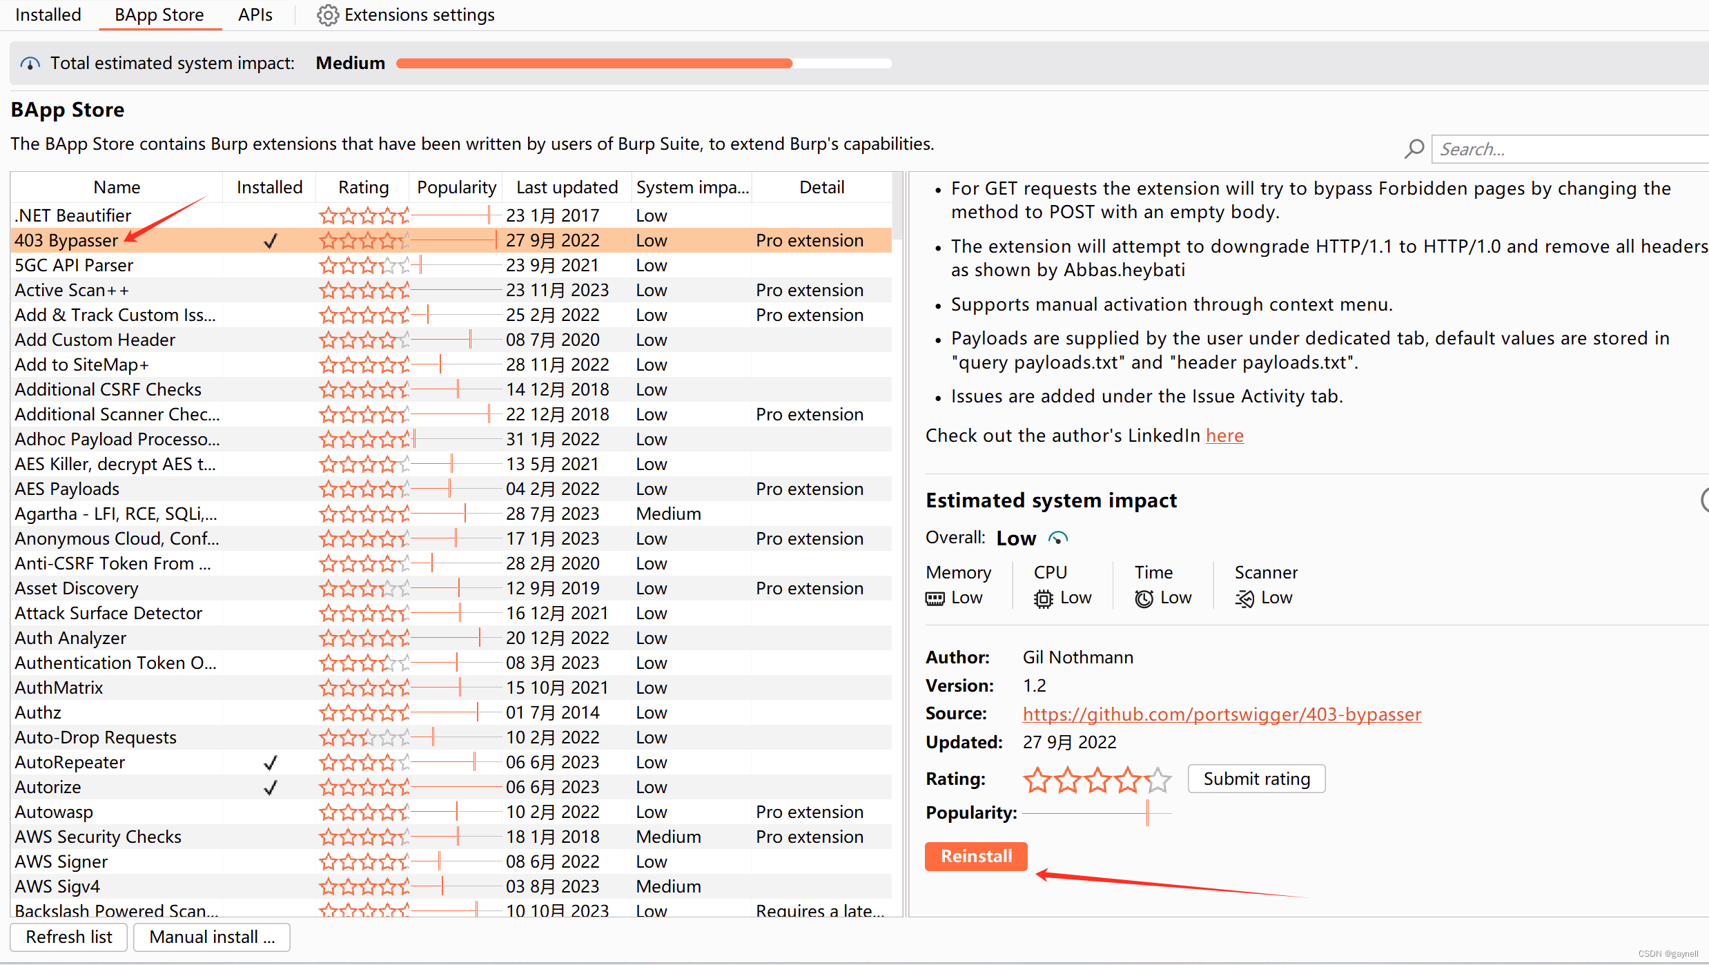The height and width of the screenshot is (965, 1709).
Task: Click Autorize installed checkmark
Action: point(270,788)
